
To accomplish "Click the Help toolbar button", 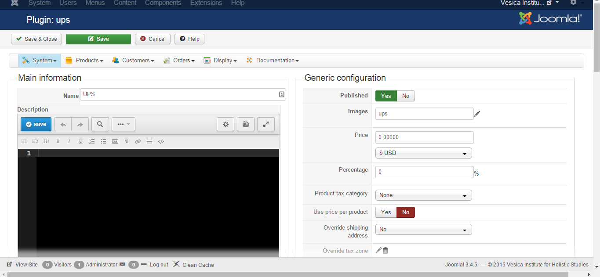I will [189, 39].
